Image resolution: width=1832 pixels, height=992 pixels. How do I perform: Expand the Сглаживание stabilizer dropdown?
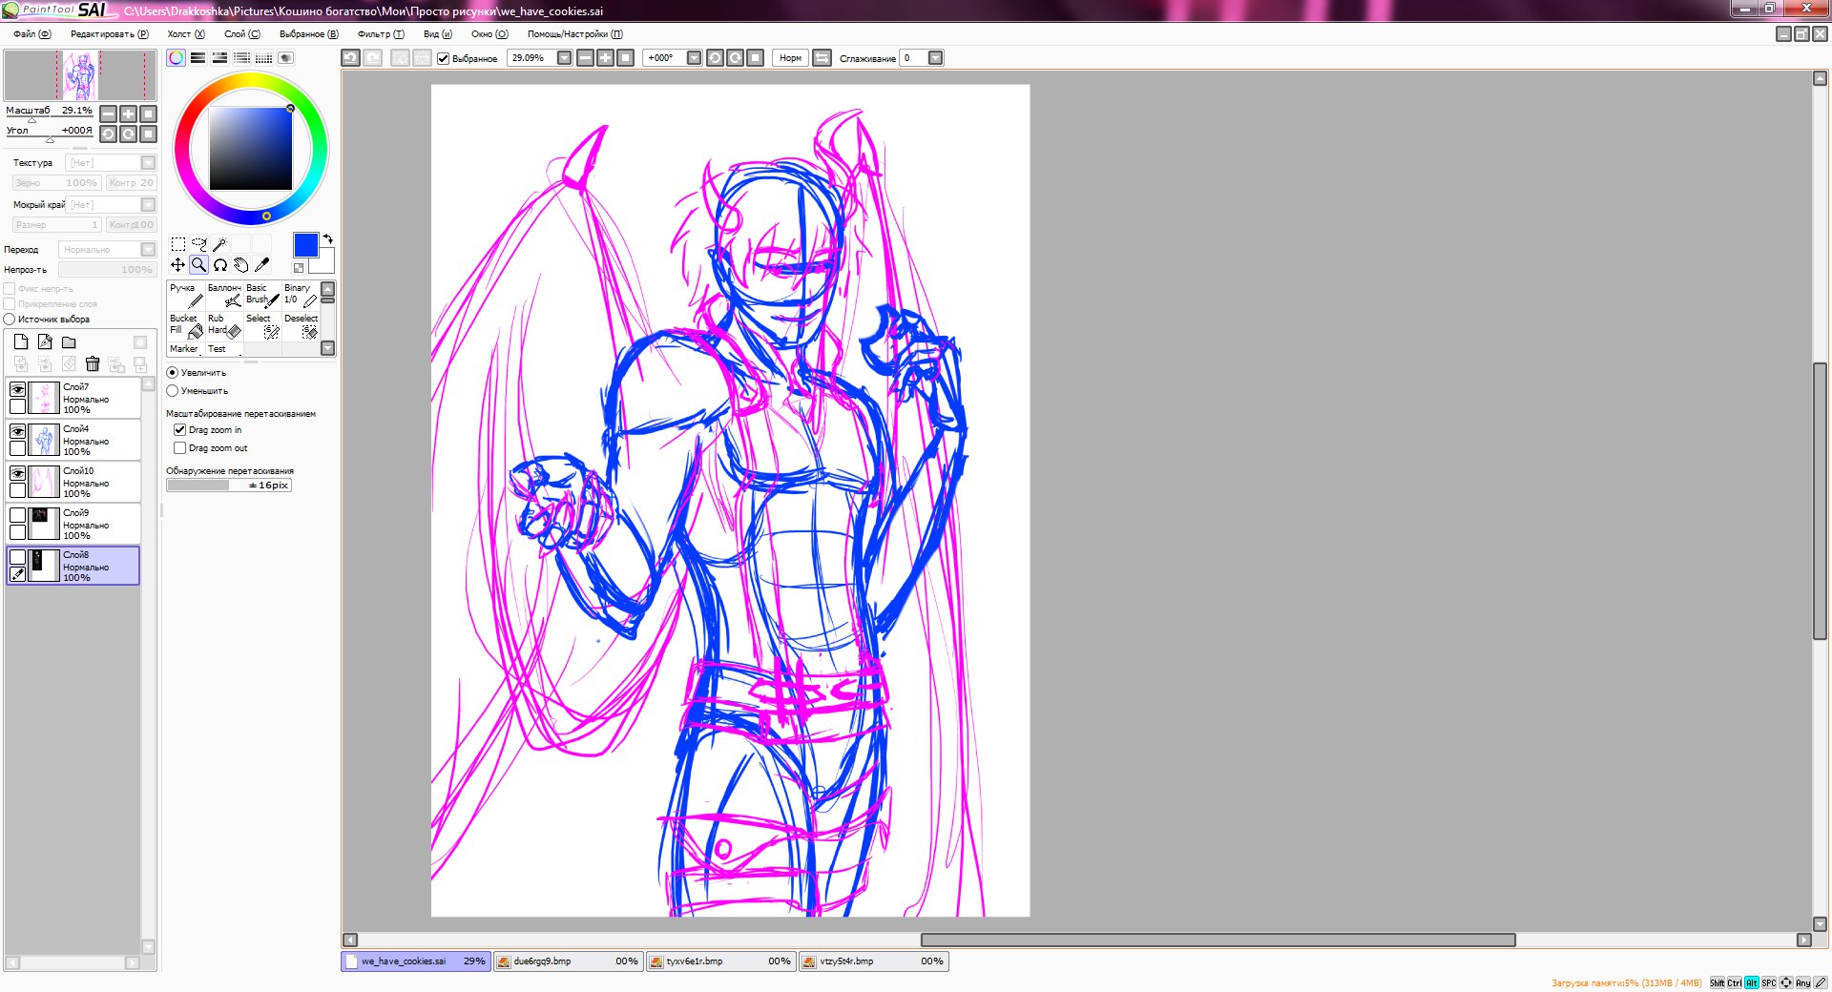(935, 58)
